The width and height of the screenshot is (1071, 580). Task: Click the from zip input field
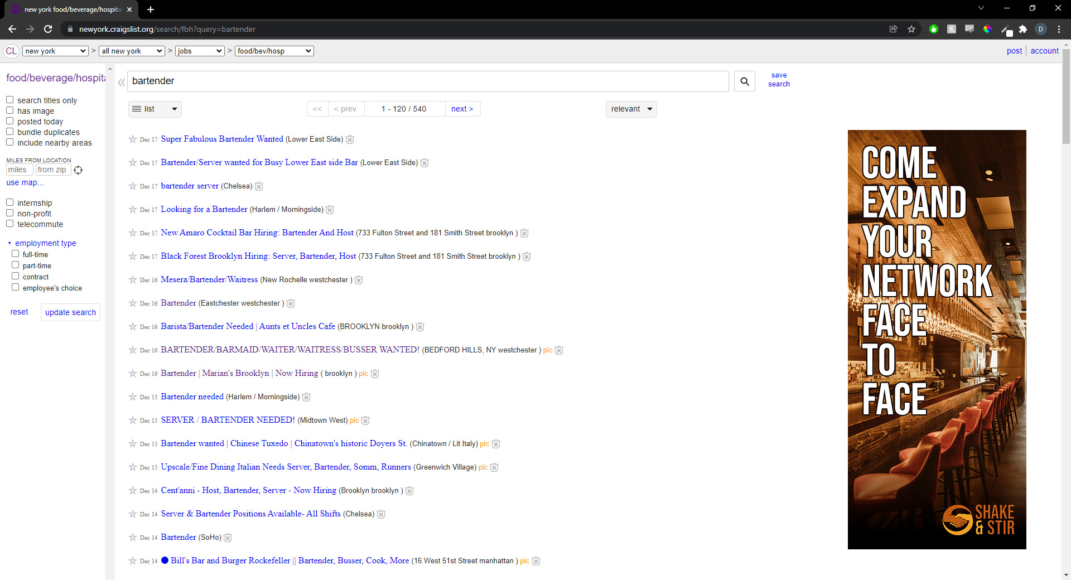click(53, 170)
